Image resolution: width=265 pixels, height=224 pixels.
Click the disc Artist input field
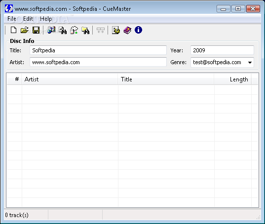coord(98,62)
